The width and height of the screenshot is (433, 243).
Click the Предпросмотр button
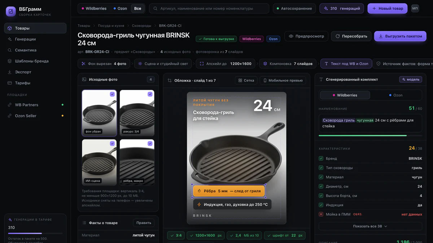306,36
